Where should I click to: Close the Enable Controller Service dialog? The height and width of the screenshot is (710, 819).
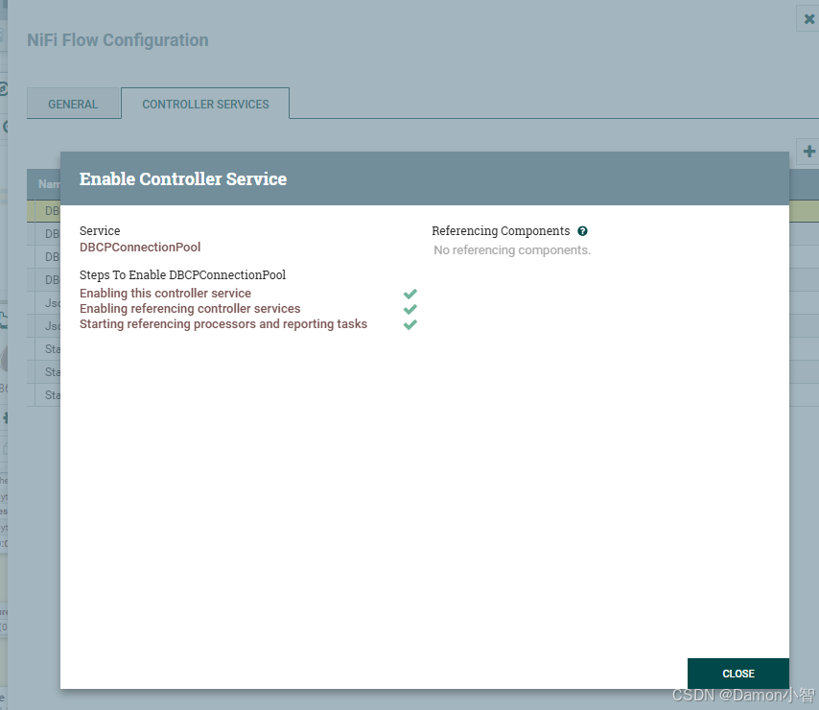(737, 674)
